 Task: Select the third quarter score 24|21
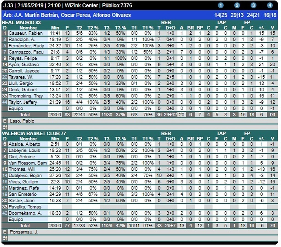(253, 15)
